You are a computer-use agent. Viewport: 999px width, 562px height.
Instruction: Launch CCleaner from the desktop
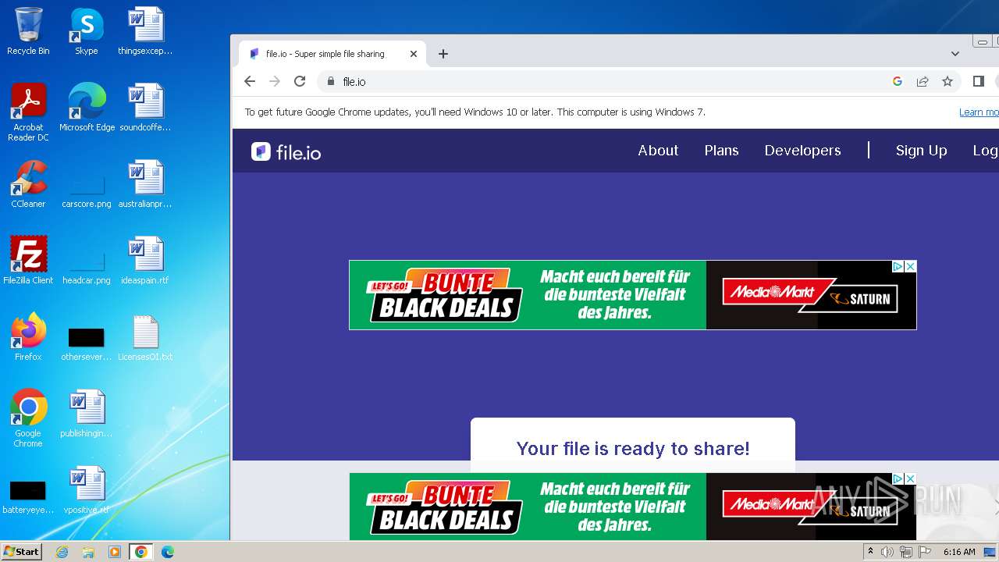(28, 183)
